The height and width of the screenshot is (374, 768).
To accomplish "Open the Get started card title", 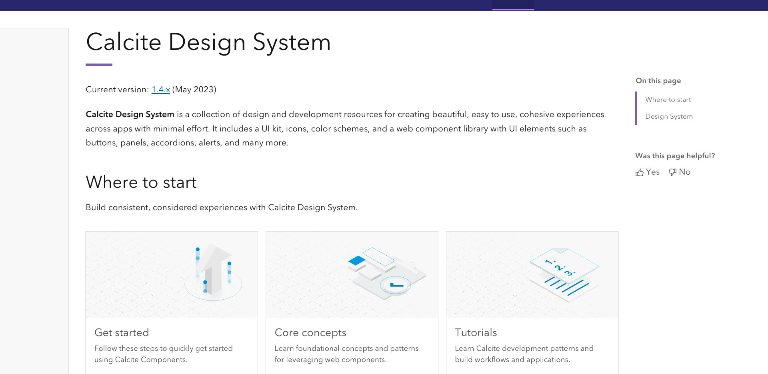I will (x=122, y=332).
